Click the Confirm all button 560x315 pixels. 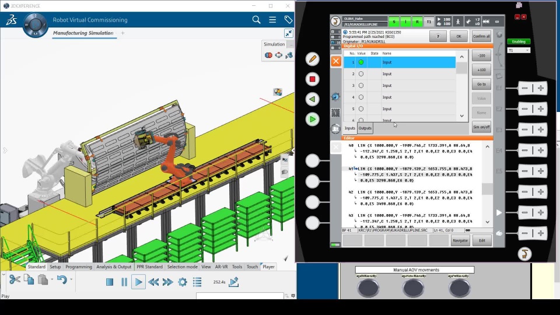click(x=481, y=36)
